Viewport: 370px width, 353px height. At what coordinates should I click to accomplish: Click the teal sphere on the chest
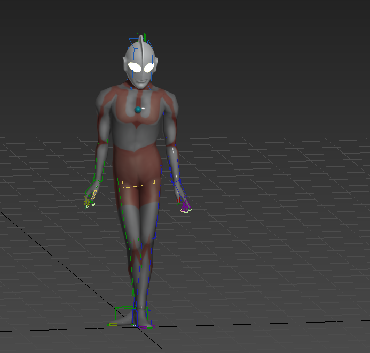(138, 110)
